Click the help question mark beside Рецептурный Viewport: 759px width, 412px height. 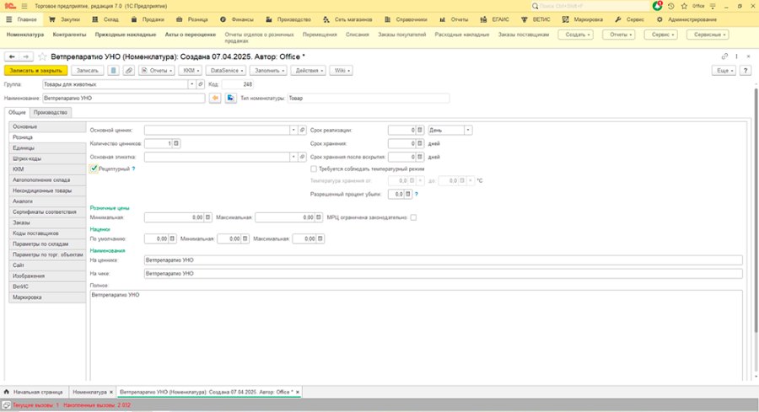point(133,169)
